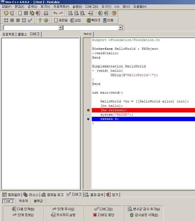Click the Compile icon with four squares
The image size is (195, 221).
point(6,20)
